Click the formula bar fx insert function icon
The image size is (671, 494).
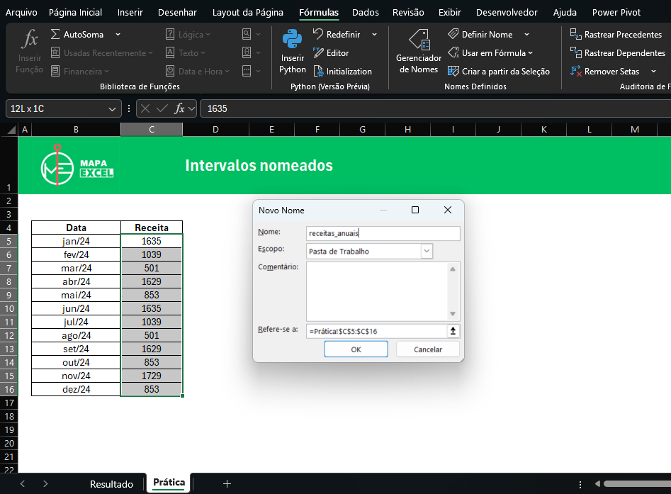click(179, 108)
